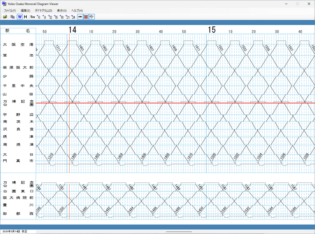
Task: Jump to the 12 o'clock position
Action: tap(50, 17)
